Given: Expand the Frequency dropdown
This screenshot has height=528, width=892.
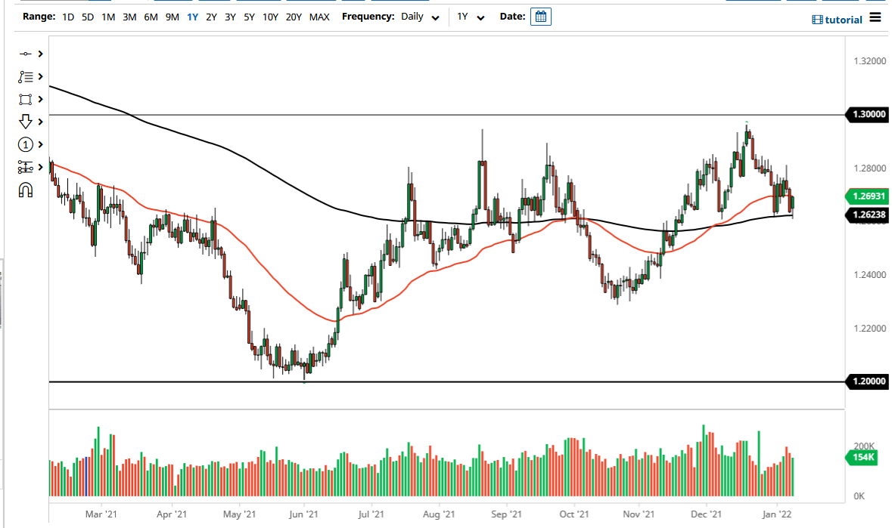Looking at the screenshot, I should (x=434, y=16).
